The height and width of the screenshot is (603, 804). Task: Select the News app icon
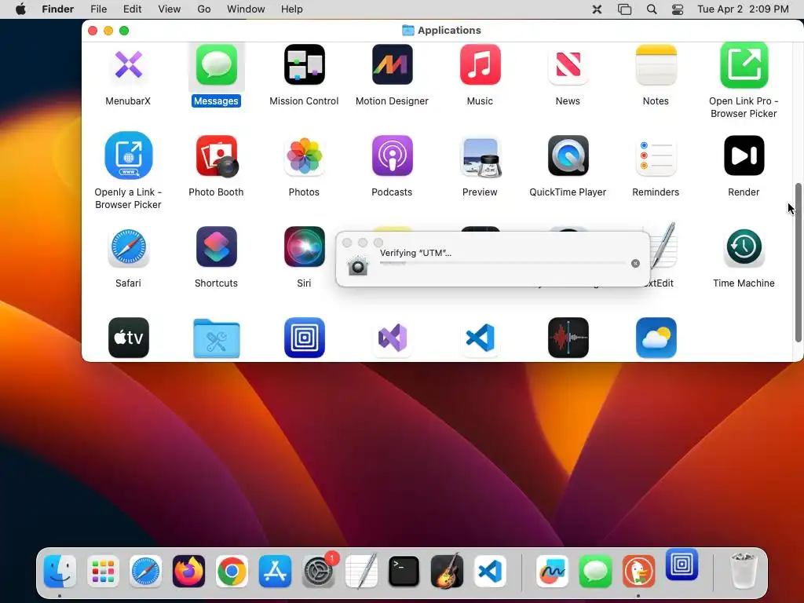pyautogui.click(x=568, y=64)
